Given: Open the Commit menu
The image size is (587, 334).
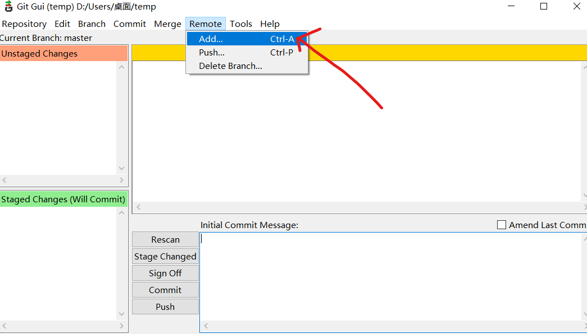Looking at the screenshot, I should pos(130,24).
